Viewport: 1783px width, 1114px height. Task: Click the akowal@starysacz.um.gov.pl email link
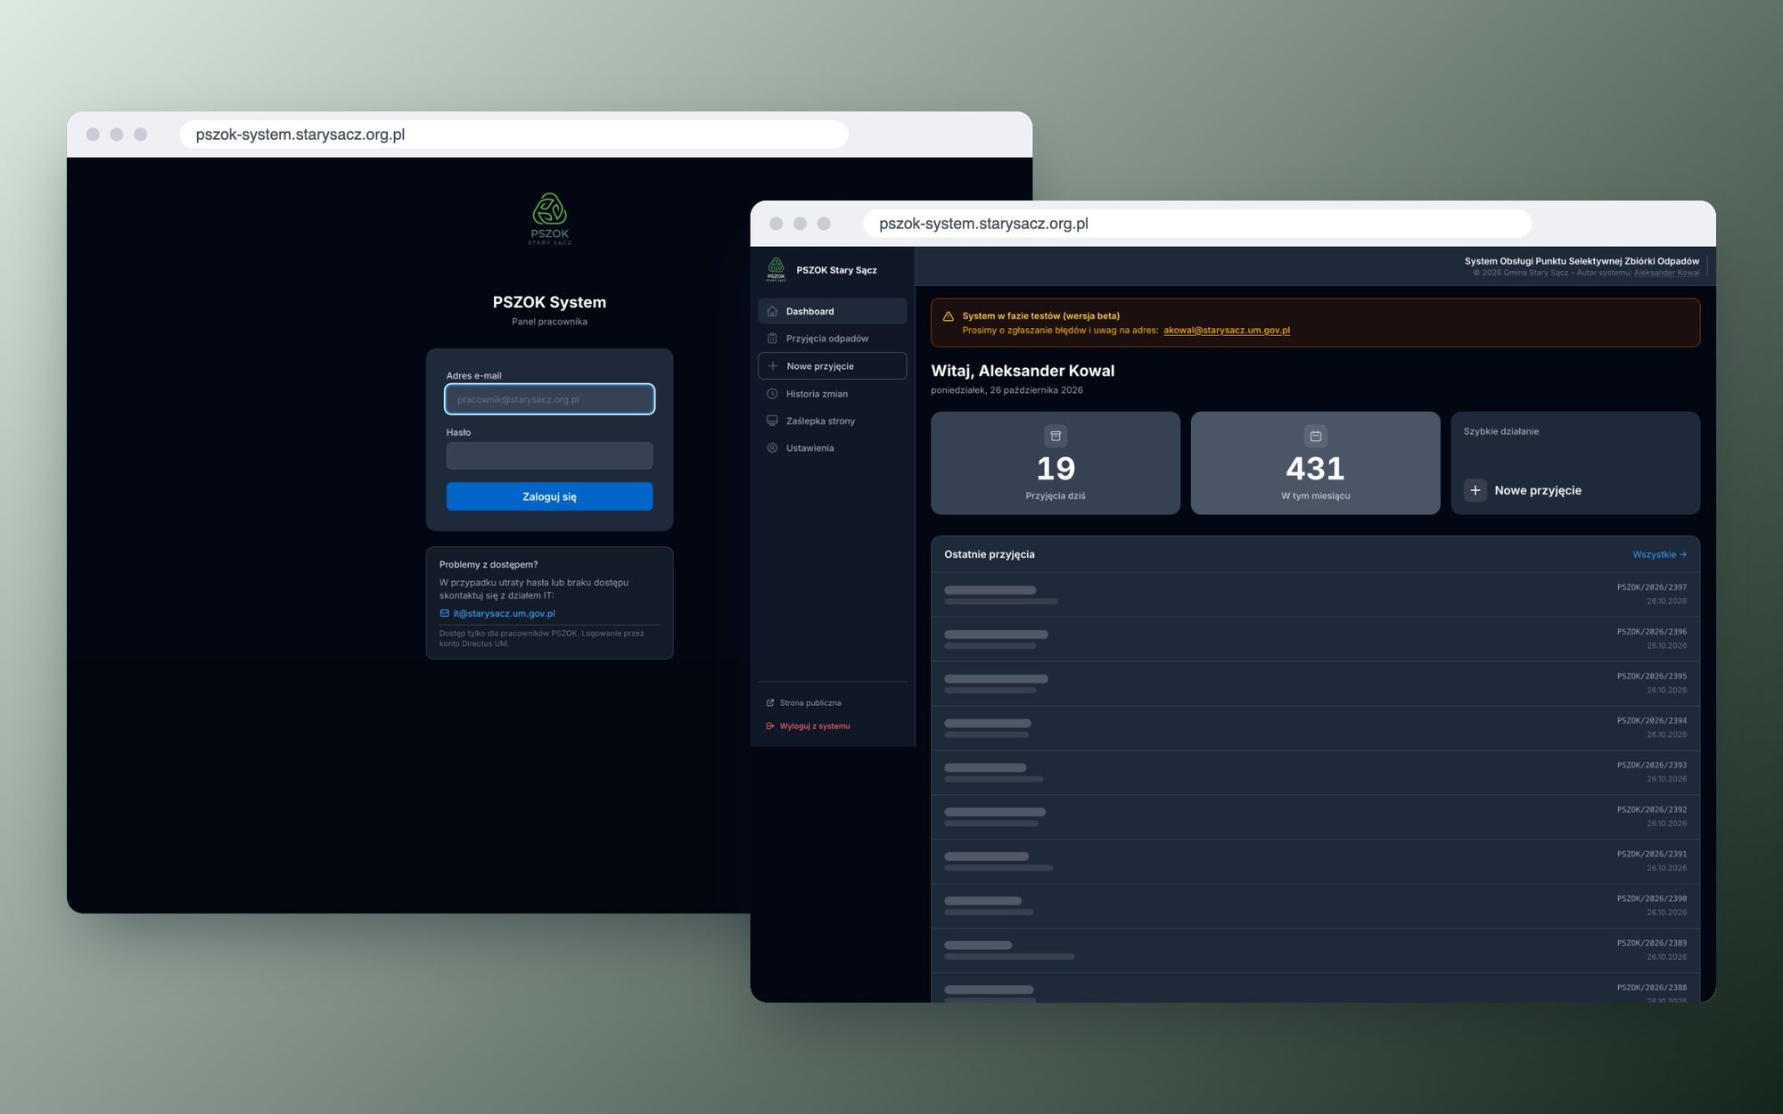pyautogui.click(x=1227, y=330)
